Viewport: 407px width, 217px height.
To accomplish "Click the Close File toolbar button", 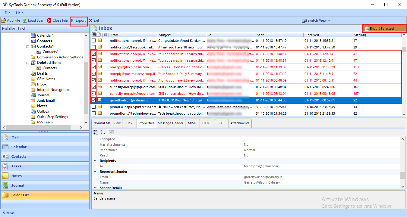I will tap(57, 20).
